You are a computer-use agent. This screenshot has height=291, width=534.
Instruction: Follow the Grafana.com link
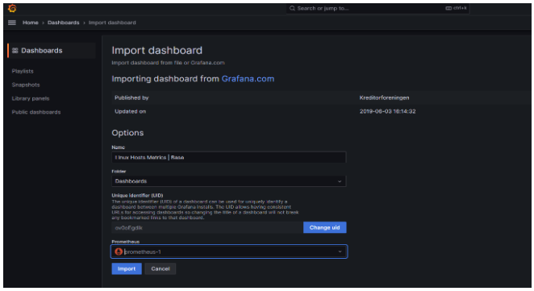click(248, 79)
